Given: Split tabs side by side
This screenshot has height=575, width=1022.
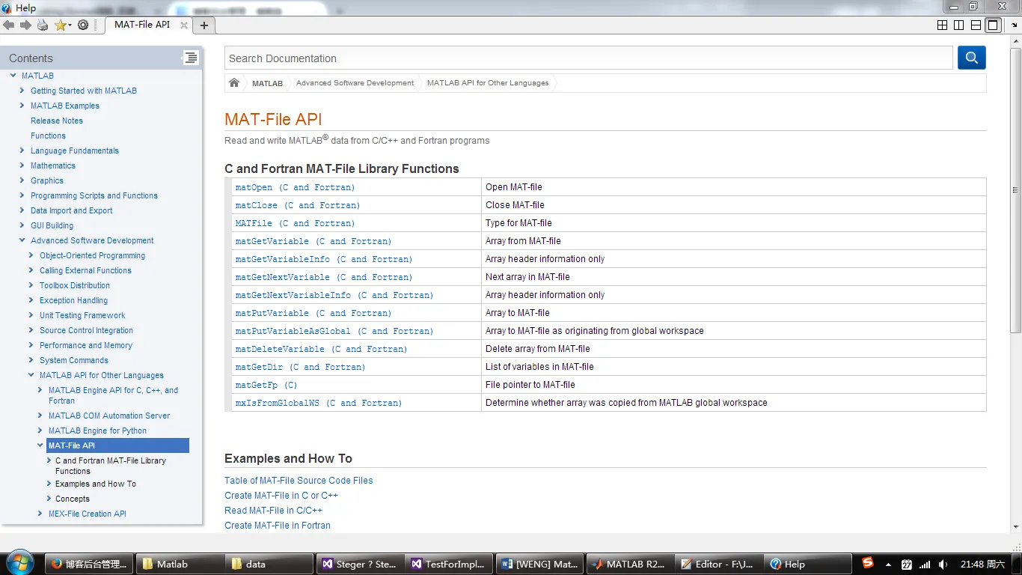Looking at the screenshot, I should tap(959, 25).
